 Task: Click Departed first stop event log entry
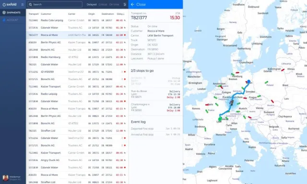point(155,129)
